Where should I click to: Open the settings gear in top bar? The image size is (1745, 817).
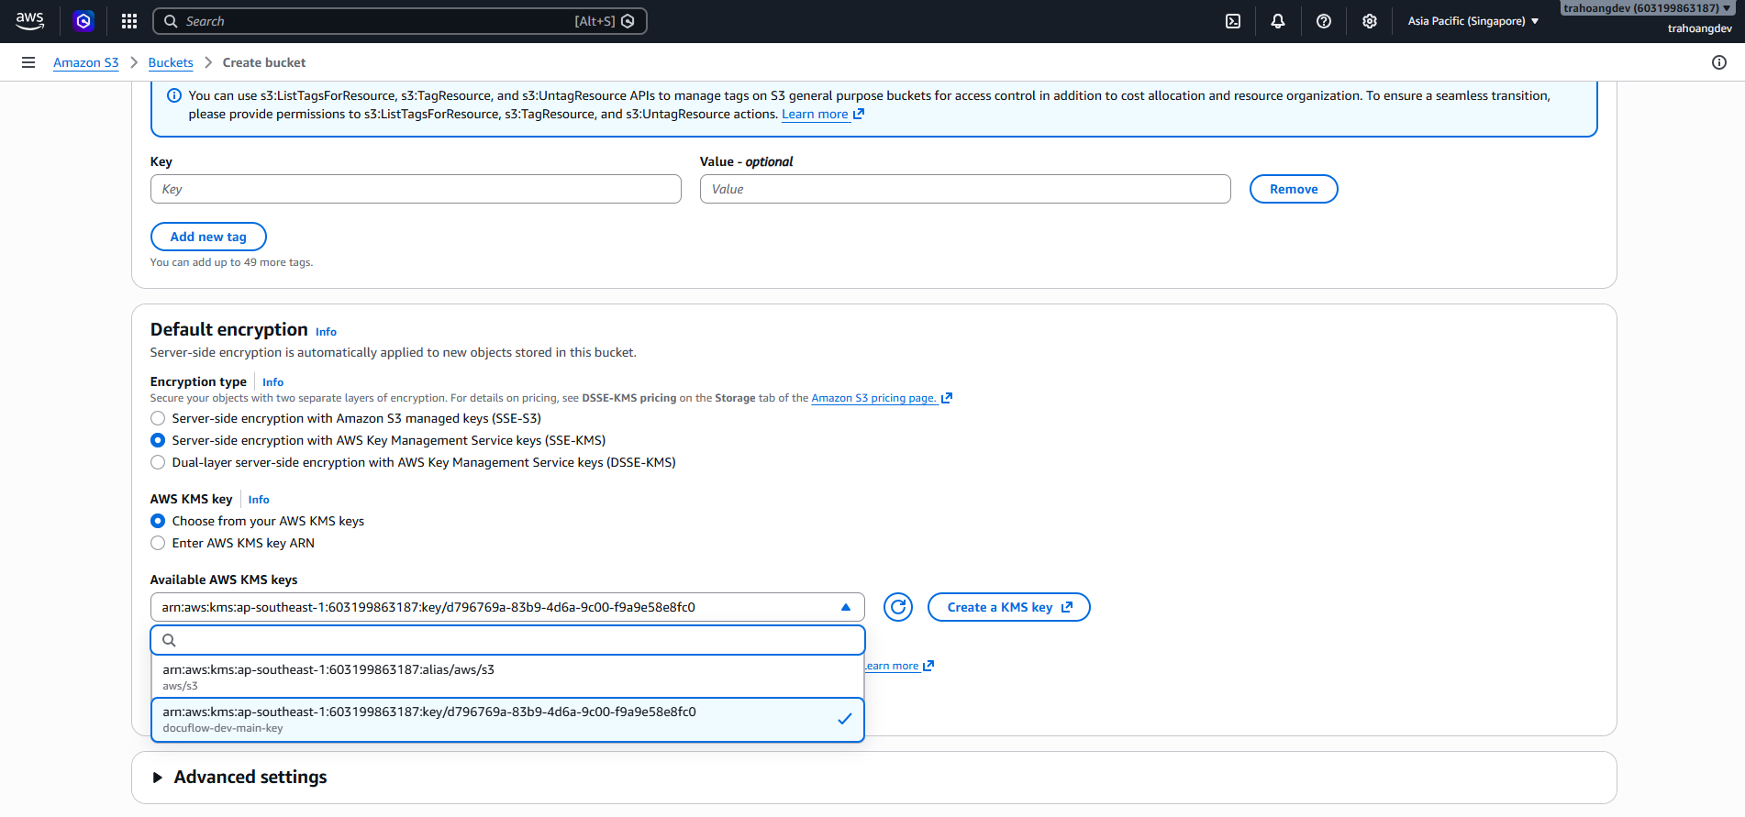1370,21
